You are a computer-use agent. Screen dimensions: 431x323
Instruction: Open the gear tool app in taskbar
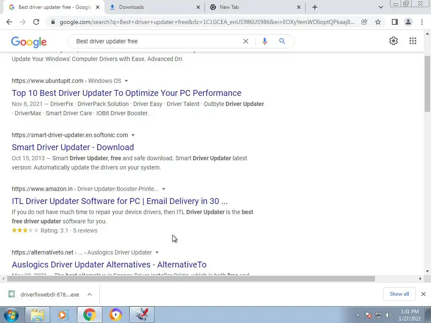tap(142, 315)
